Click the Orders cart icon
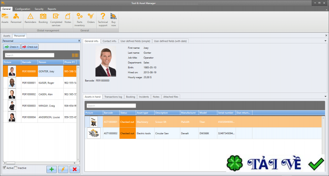The image size is (329, 176). (91, 18)
